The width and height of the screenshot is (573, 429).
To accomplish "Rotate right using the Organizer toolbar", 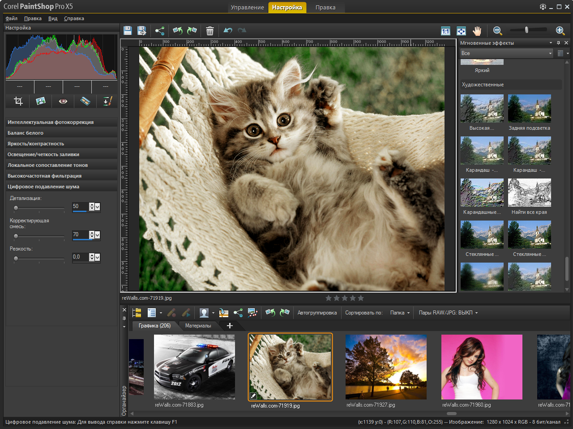I will tap(285, 313).
